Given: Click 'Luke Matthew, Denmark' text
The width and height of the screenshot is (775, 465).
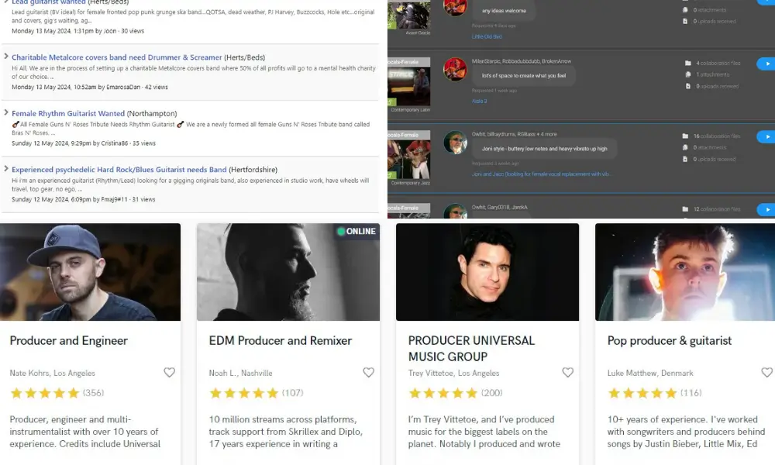Looking at the screenshot, I should point(650,373).
